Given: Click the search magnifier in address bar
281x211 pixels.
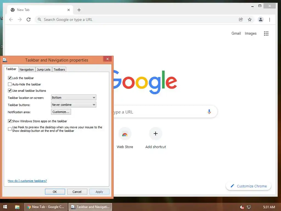Looking at the screenshot, I should (40, 20).
